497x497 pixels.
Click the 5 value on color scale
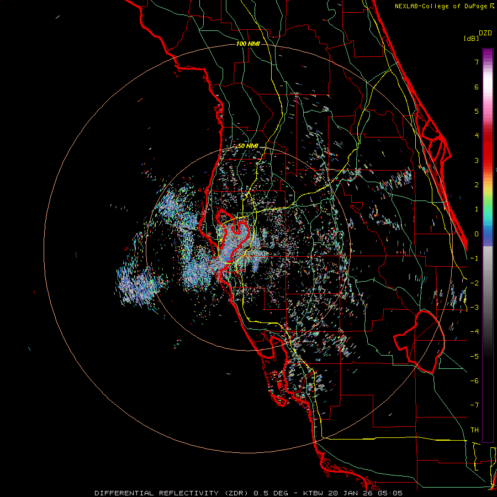(477, 111)
